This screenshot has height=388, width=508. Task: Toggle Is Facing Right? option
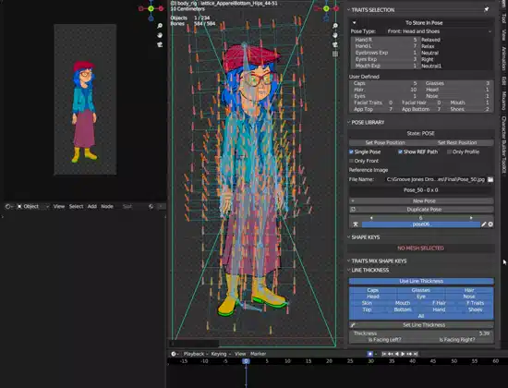457,340
